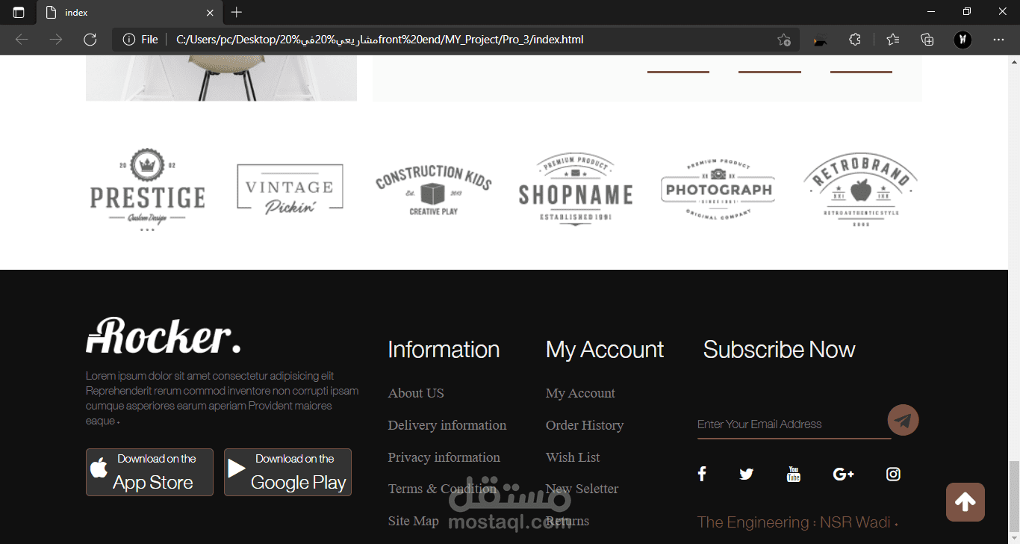Open a new tab with plus

(237, 13)
